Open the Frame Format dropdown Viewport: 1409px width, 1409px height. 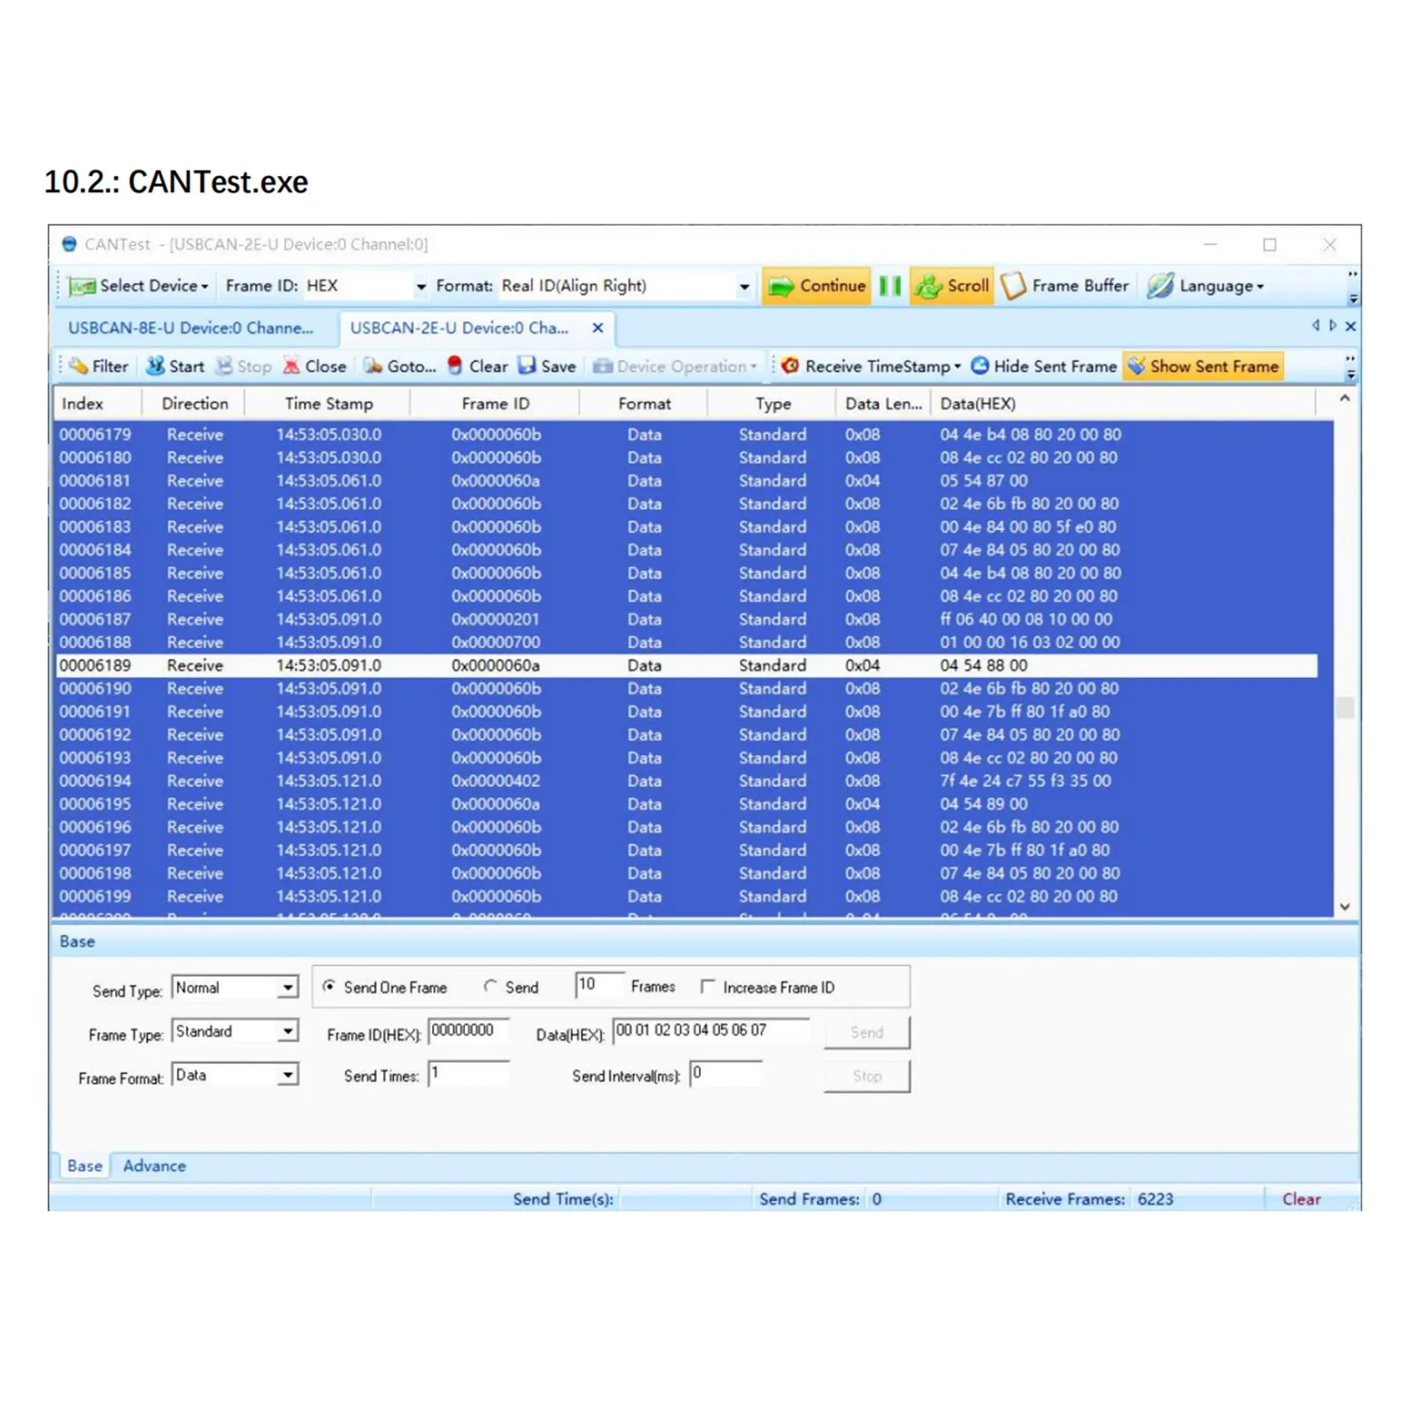(288, 1075)
